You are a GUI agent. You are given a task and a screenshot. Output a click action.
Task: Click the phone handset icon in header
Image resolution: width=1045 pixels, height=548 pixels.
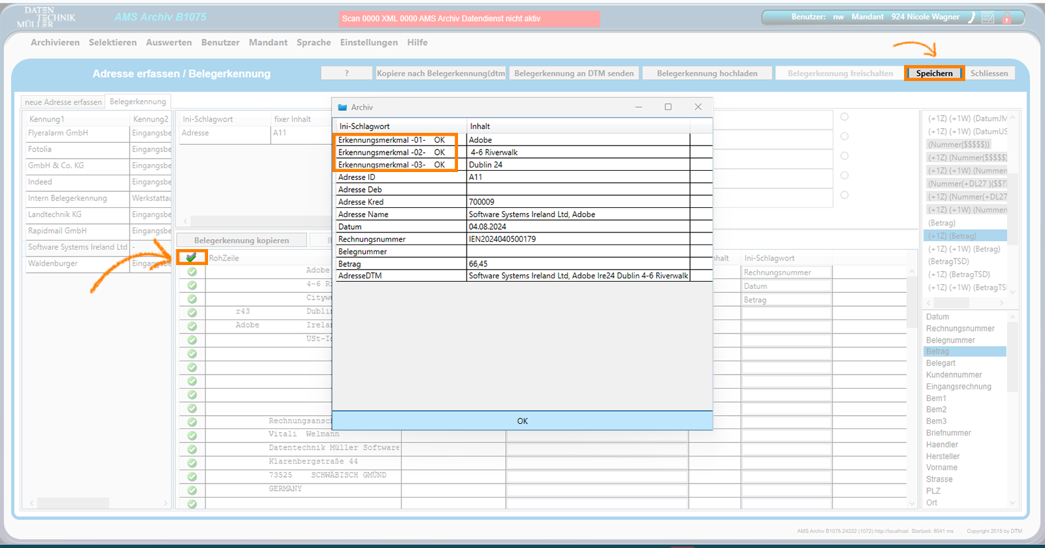pyautogui.click(x=971, y=17)
